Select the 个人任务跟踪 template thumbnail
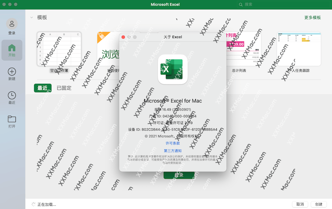 [x=299, y=49]
